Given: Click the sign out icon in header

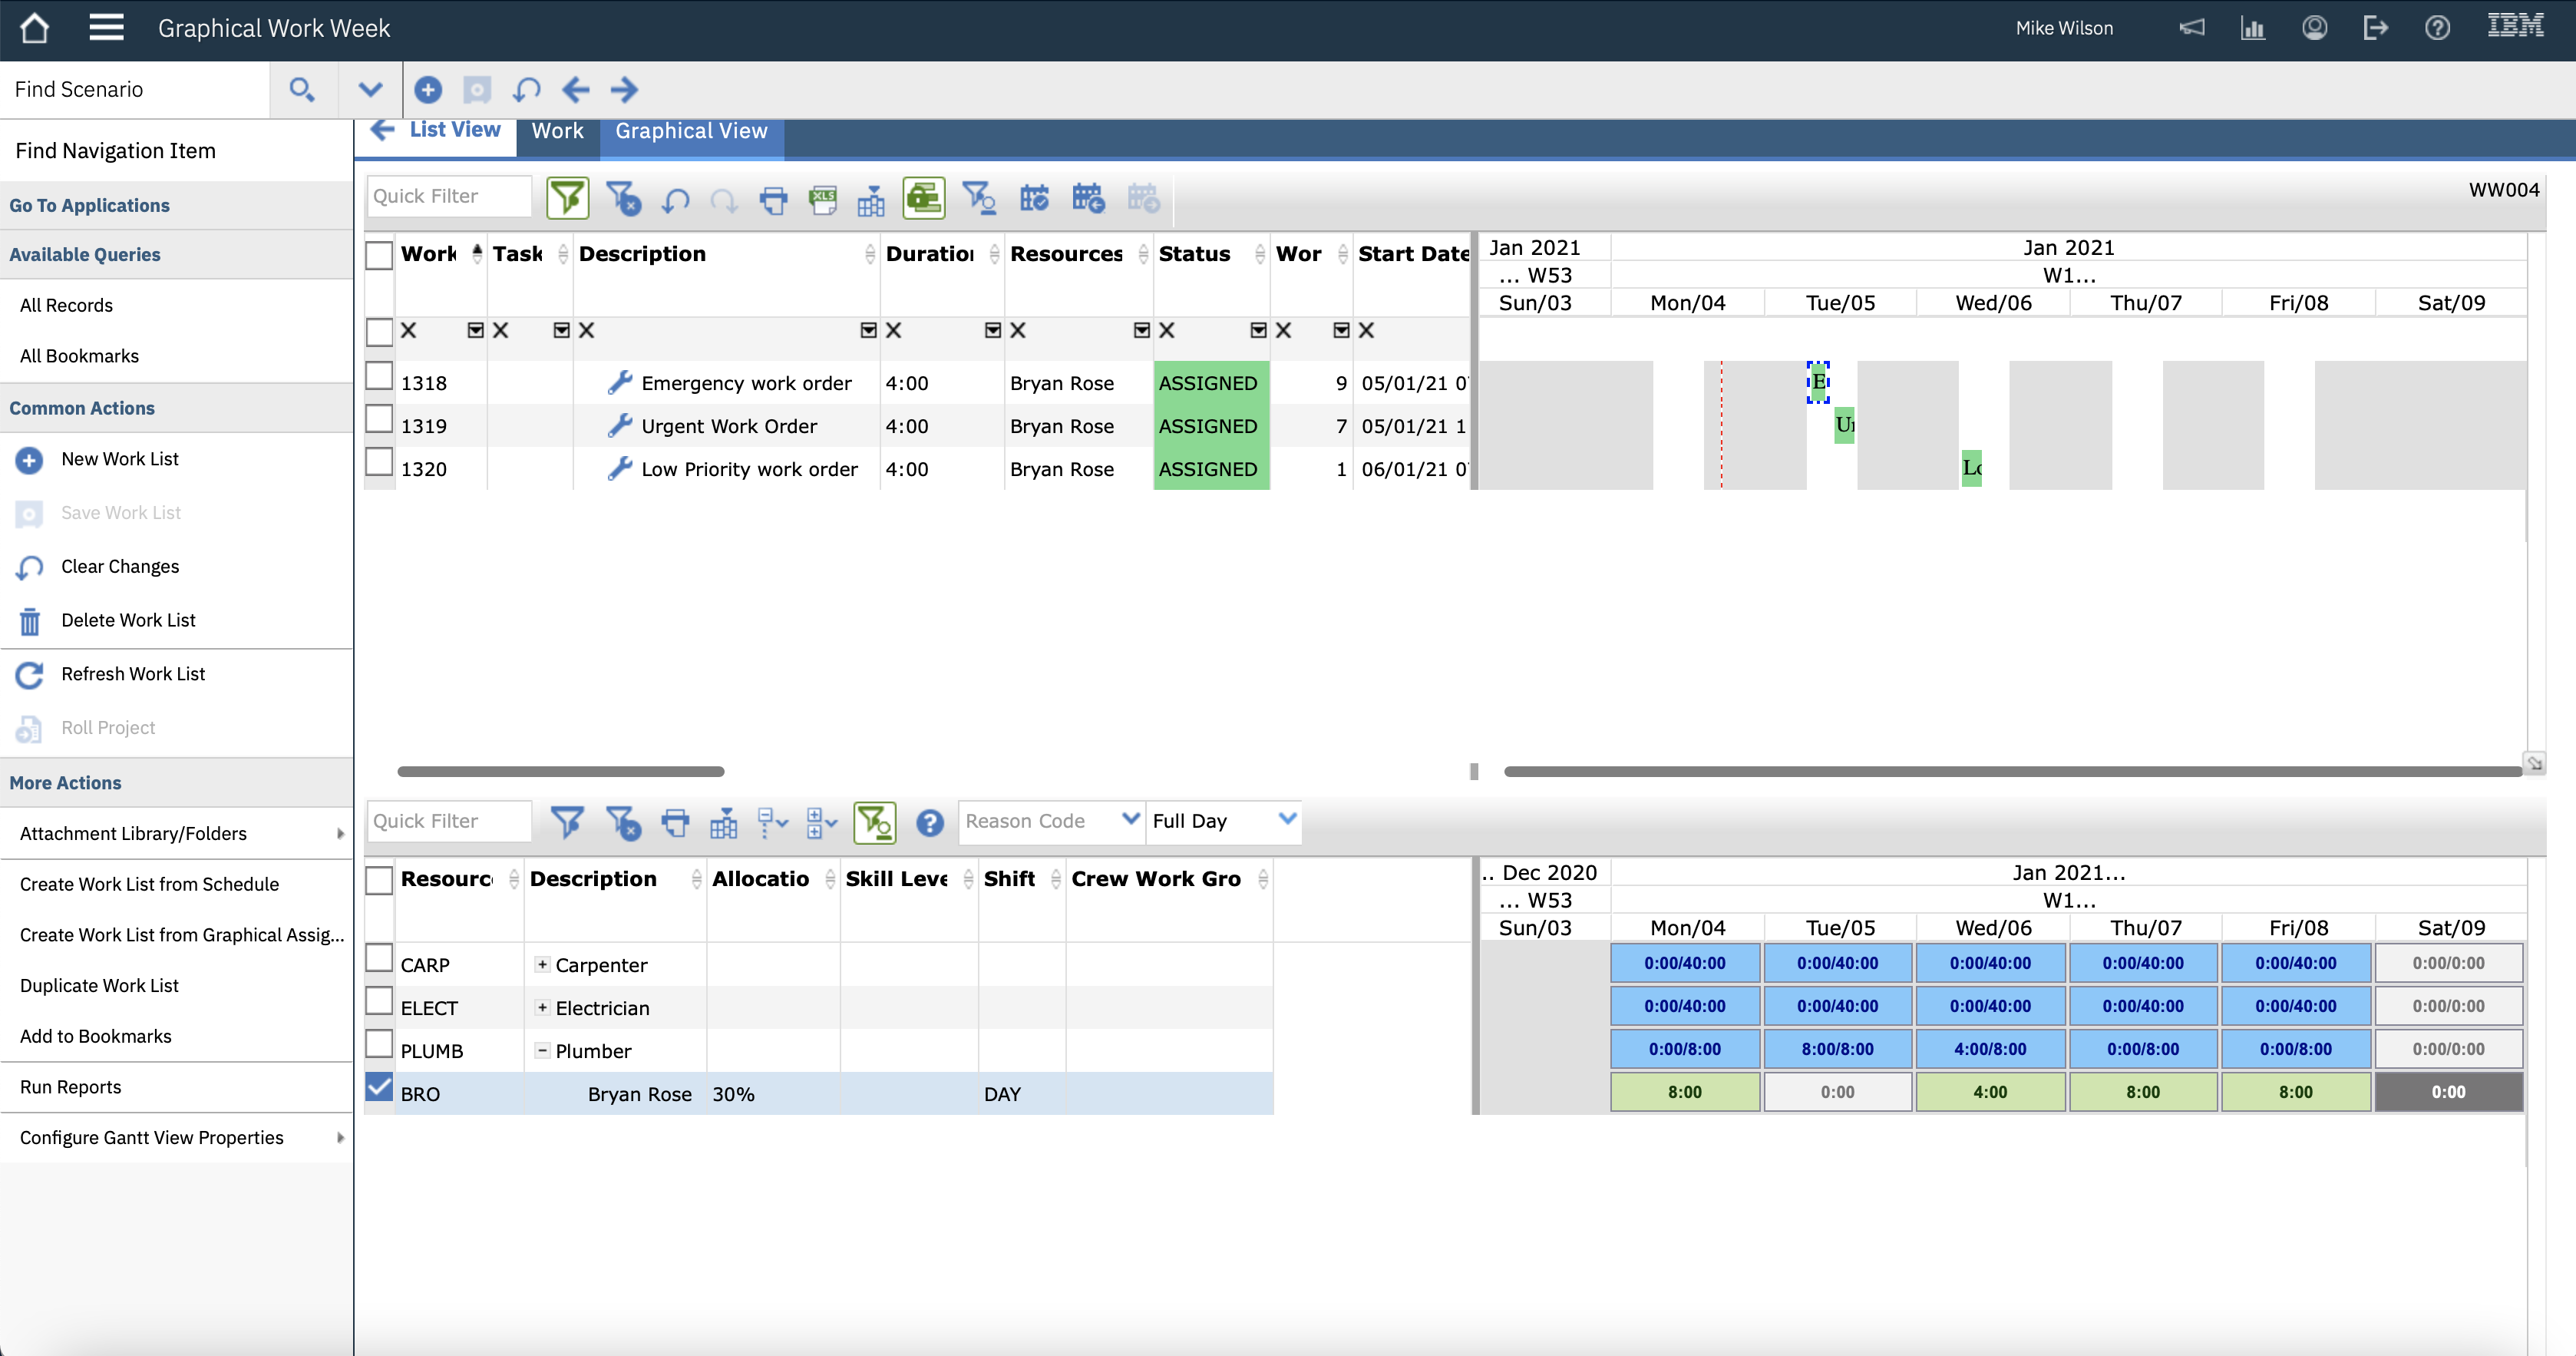Looking at the screenshot, I should [2375, 28].
